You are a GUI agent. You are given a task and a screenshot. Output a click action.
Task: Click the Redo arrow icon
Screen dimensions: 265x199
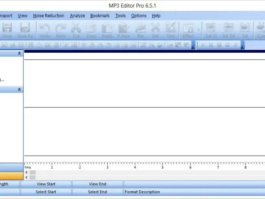61,30
